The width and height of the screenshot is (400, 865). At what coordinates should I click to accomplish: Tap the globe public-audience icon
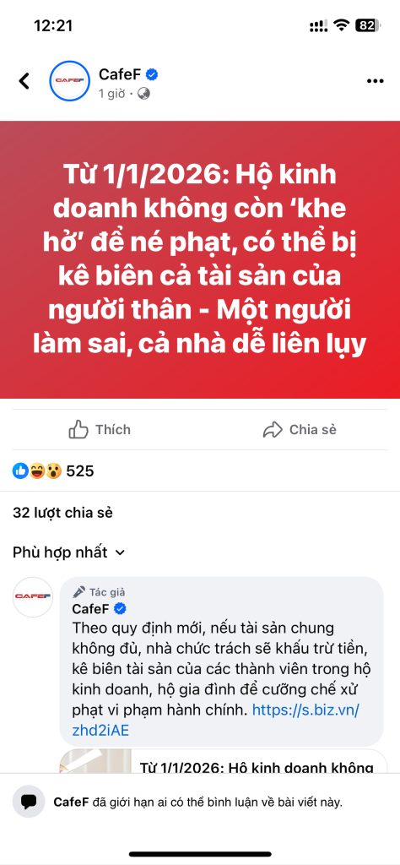[143, 94]
